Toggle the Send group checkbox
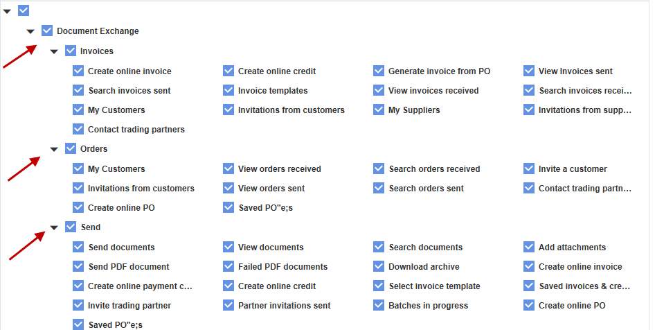Image resolution: width=664 pixels, height=330 pixels. tap(71, 227)
